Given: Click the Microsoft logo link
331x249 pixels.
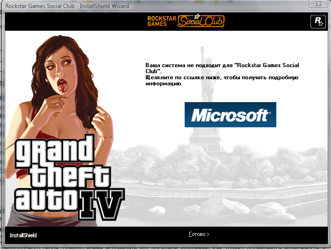Looking at the screenshot, I should click(x=230, y=115).
